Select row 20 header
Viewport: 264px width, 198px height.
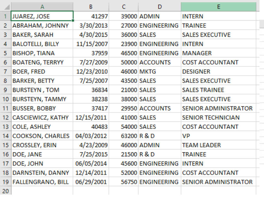5,191
